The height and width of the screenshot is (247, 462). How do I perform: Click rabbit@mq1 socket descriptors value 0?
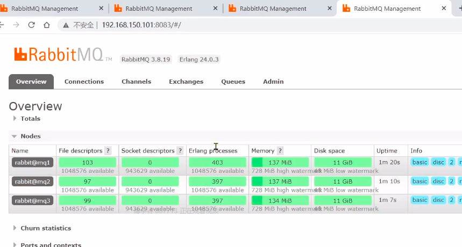[150, 162]
